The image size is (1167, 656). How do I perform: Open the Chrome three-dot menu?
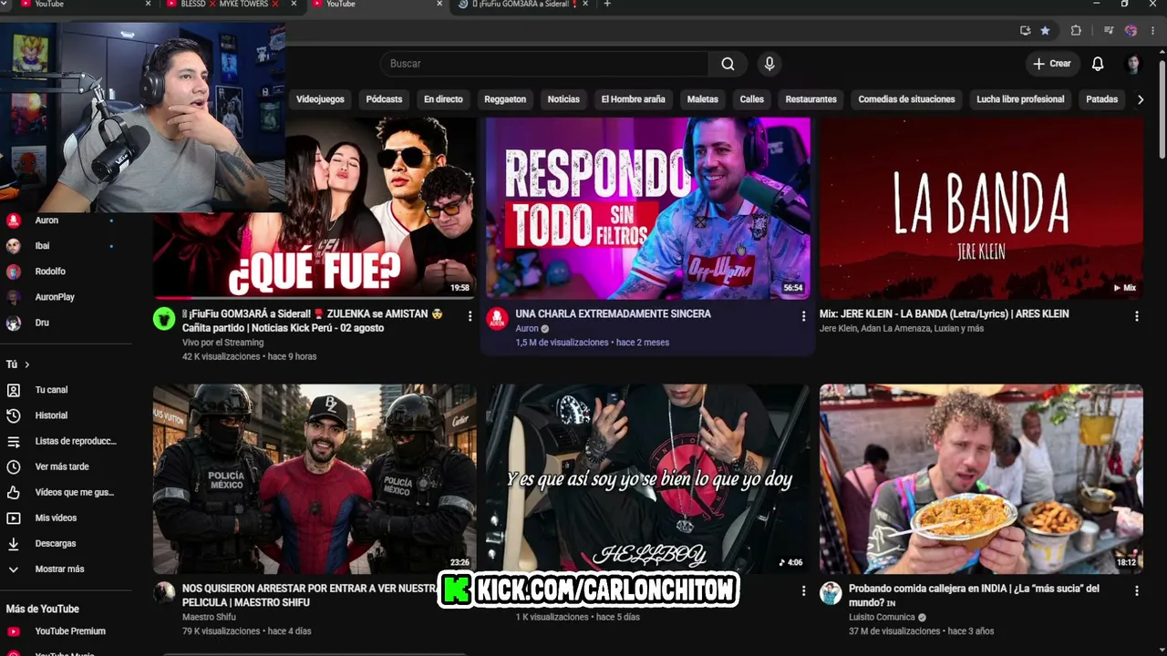[1152, 30]
